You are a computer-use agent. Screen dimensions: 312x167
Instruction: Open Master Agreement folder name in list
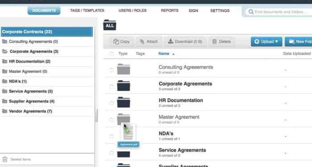point(179,117)
